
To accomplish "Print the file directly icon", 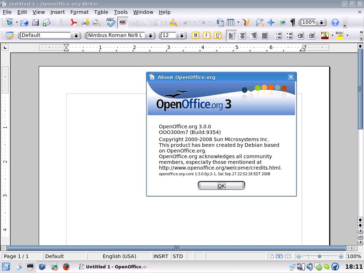I will (85, 22).
